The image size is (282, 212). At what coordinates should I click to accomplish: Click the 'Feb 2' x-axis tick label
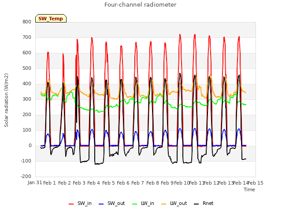click(x=65, y=183)
